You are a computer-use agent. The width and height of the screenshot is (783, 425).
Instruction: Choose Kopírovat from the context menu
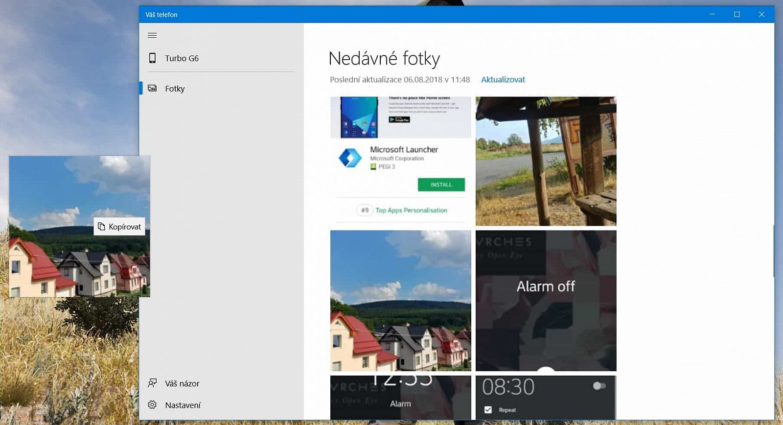point(119,227)
